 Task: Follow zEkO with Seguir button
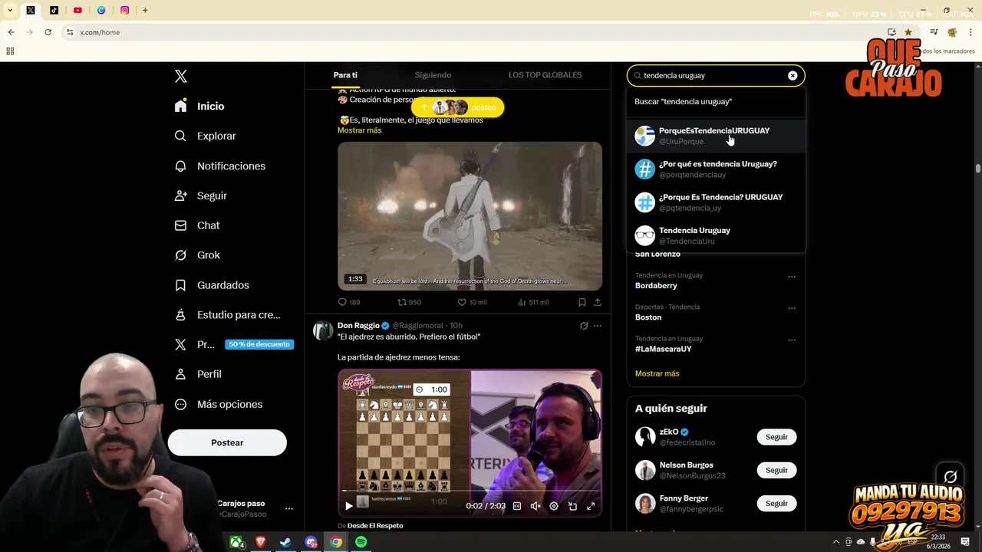point(776,437)
